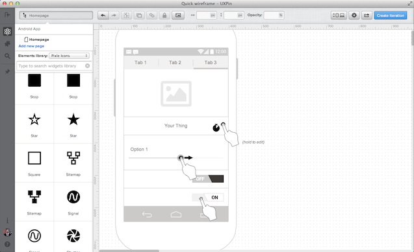Image resolution: width=414 pixels, height=252 pixels.
Task: Click the undo arrow button
Action: [103, 16]
